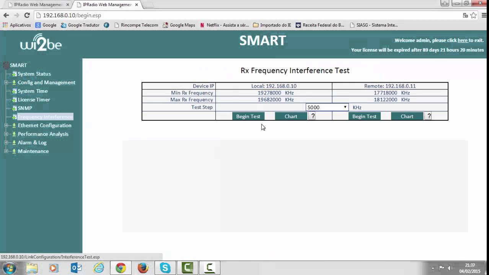Begin Test for Local device

248,116
